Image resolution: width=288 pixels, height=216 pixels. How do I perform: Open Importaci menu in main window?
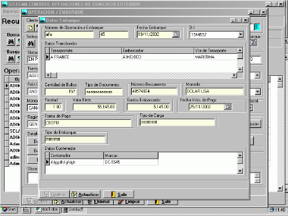(12, 12)
